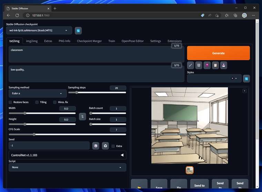Refresh the checkpoint list with the blue icon
The height and width of the screenshot is (192, 262).
[78, 31]
